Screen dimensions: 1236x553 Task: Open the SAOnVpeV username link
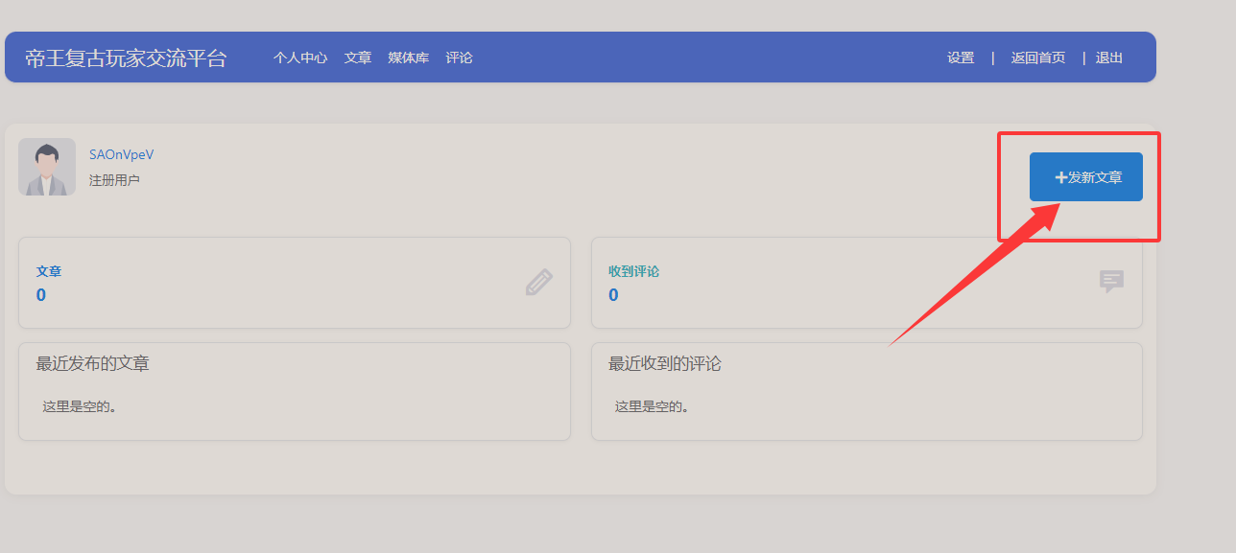pos(121,154)
